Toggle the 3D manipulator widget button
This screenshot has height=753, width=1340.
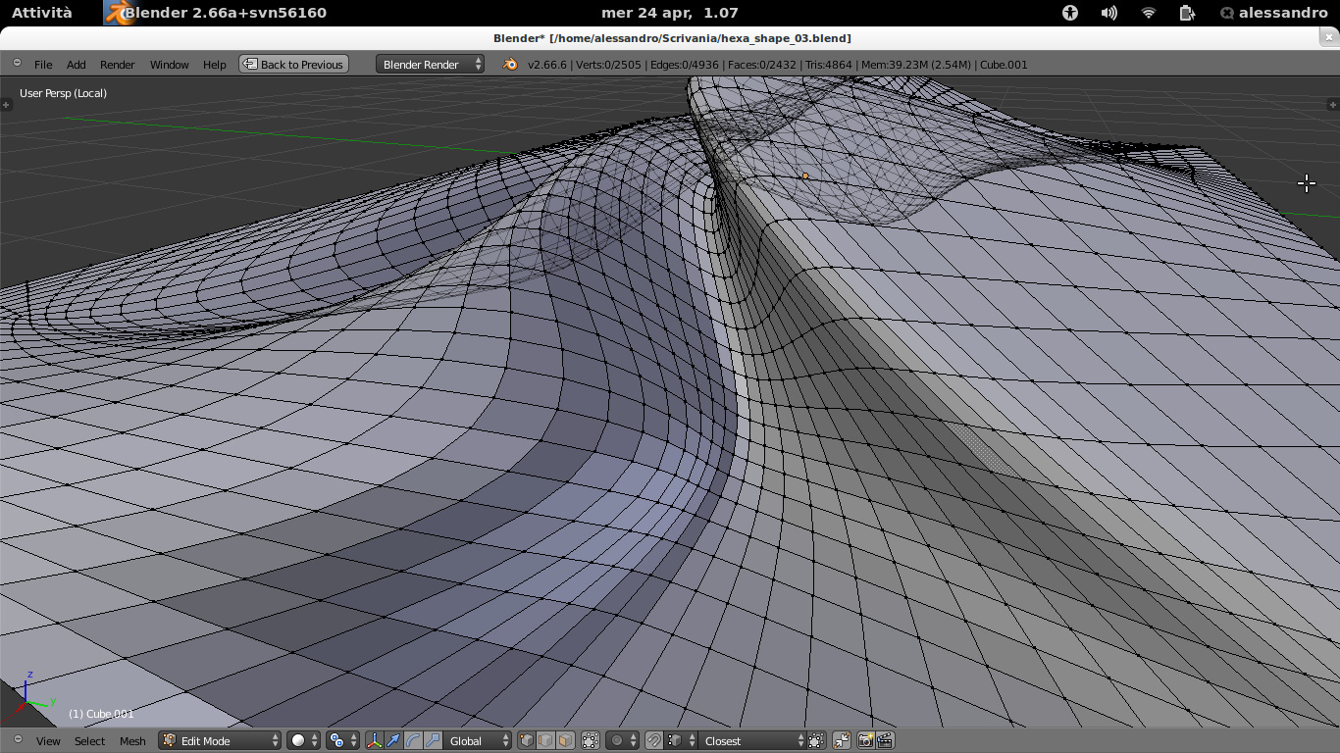[374, 741]
